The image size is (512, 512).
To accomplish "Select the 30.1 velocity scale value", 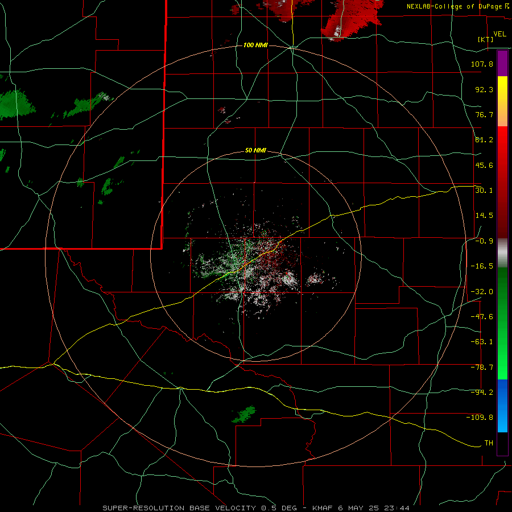I will 484,191.
